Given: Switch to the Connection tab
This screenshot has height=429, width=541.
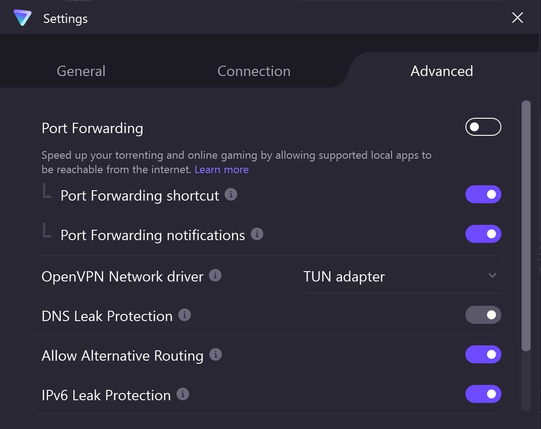Looking at the screenshot, I should coord(254,71).
